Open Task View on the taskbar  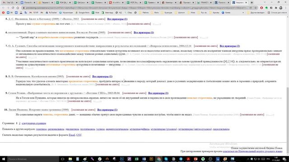(x=63, y=159)
